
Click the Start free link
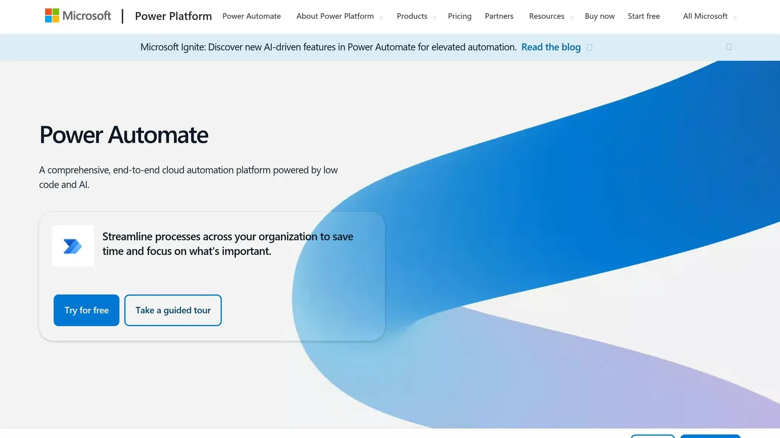644,16
